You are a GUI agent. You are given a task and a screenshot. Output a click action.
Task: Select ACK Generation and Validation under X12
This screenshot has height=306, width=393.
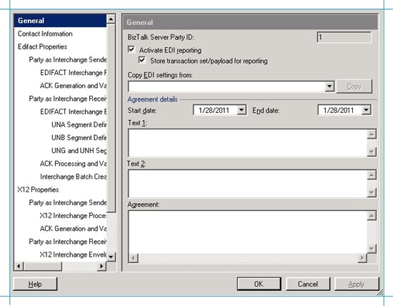[73, 229]
